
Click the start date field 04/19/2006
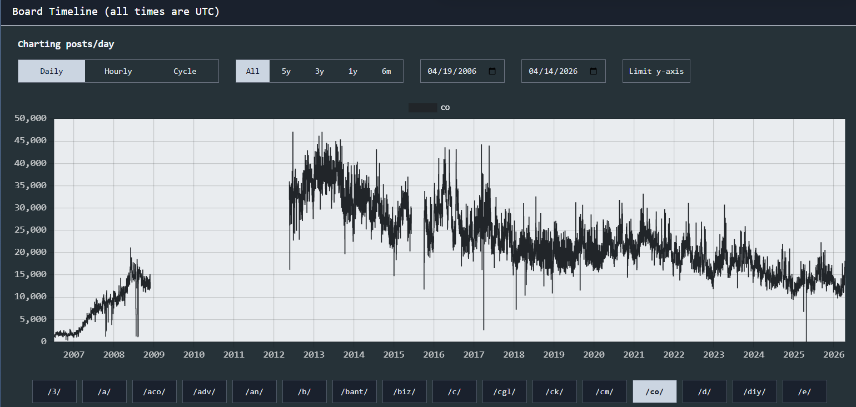pyautogui.click(x=462, y=71)
